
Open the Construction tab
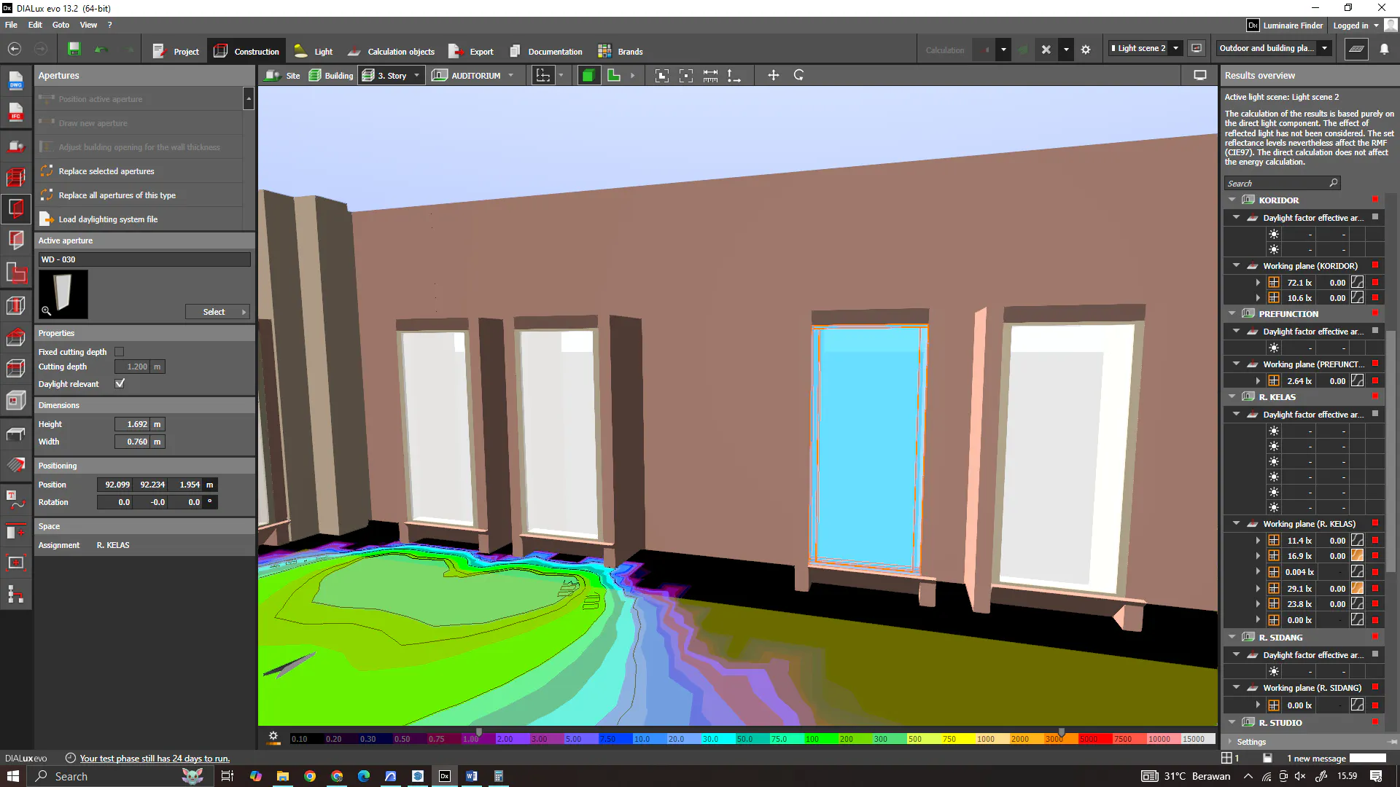(x=246, y=51)
